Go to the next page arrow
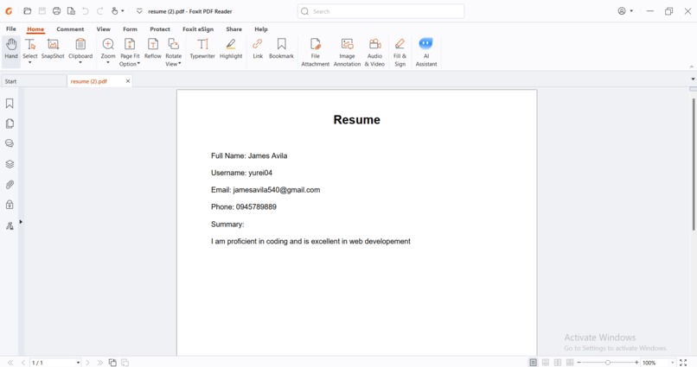This screenshot has width=697, height=367. [87, 363]
